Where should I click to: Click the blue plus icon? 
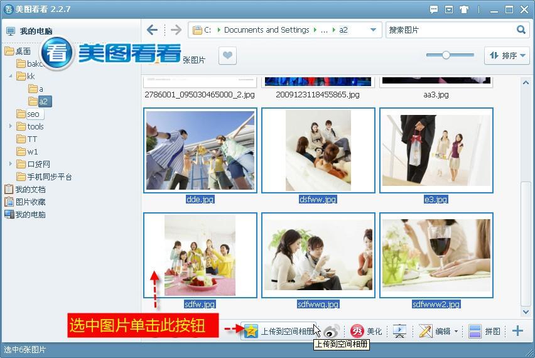pos(517,331)
